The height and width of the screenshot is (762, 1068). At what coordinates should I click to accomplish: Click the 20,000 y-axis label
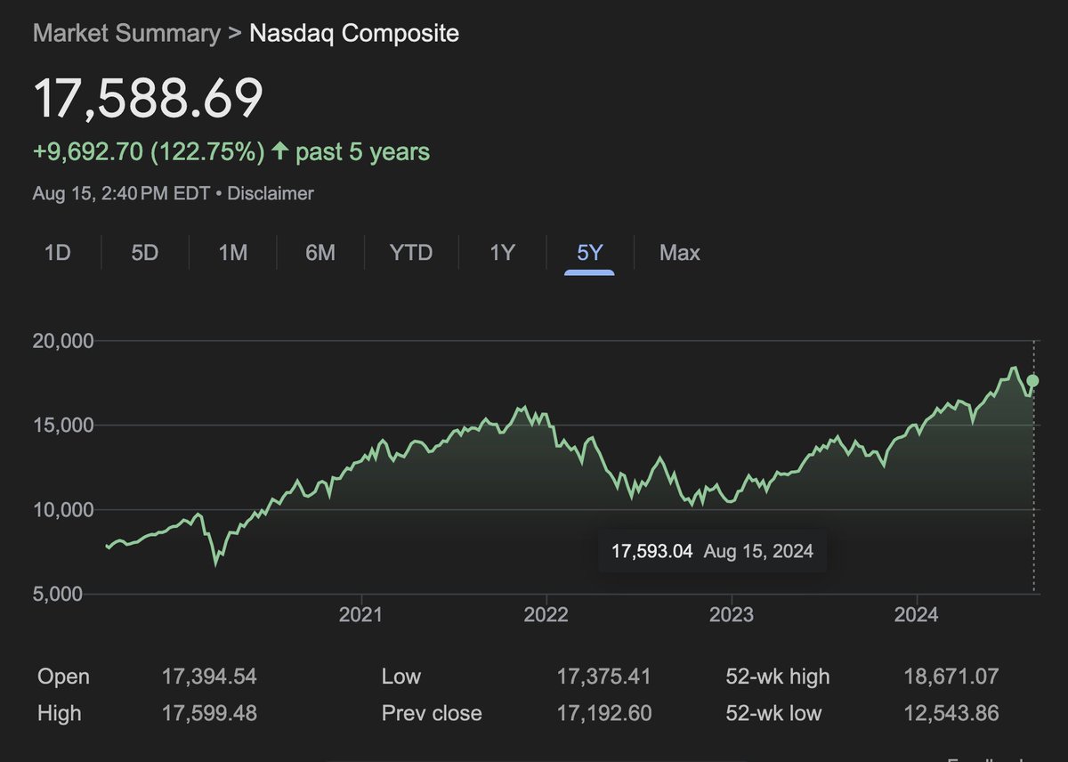click(x=62, y=341)
